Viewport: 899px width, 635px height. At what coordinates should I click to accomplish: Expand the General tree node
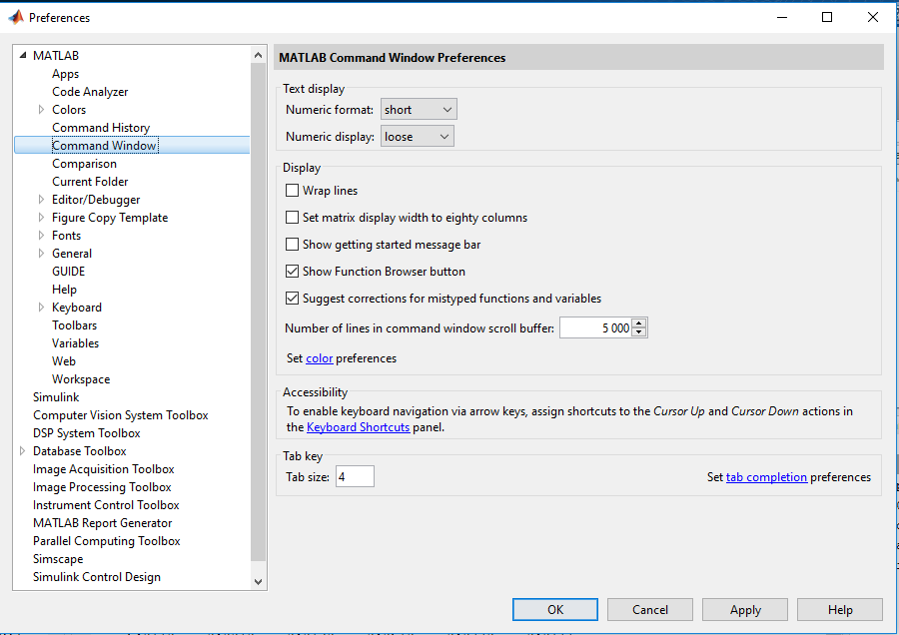tap(41, 254)
